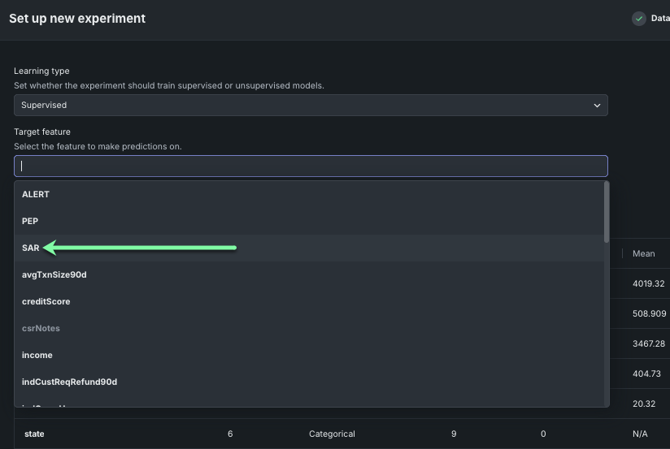The height and width of the screenshot is (449, 670).
Task: Click the state feature row name
Action: (34, 434)
